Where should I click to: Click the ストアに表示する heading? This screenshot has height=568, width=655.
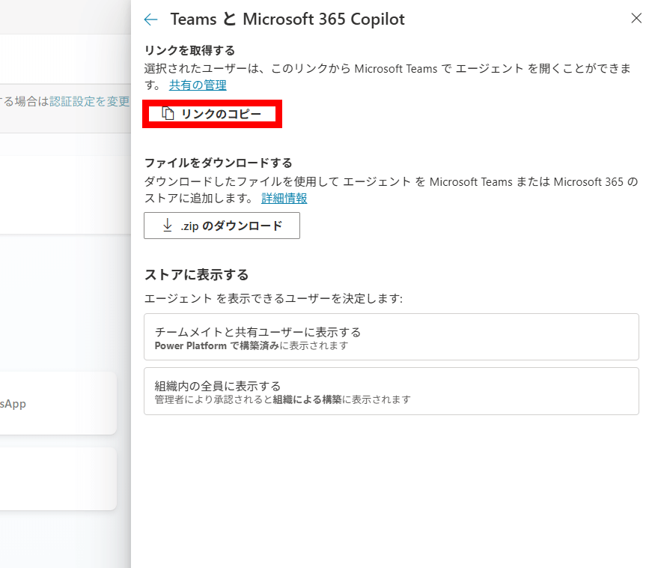tap(196, 275)
